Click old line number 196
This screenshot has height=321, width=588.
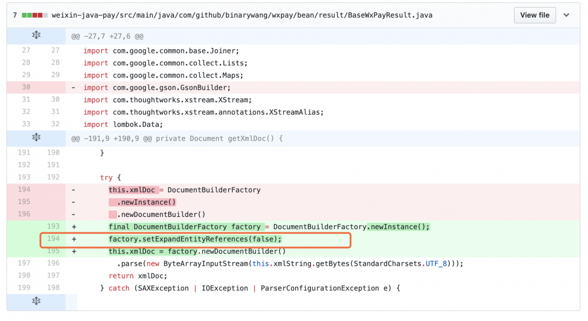(x=24, y=214)
